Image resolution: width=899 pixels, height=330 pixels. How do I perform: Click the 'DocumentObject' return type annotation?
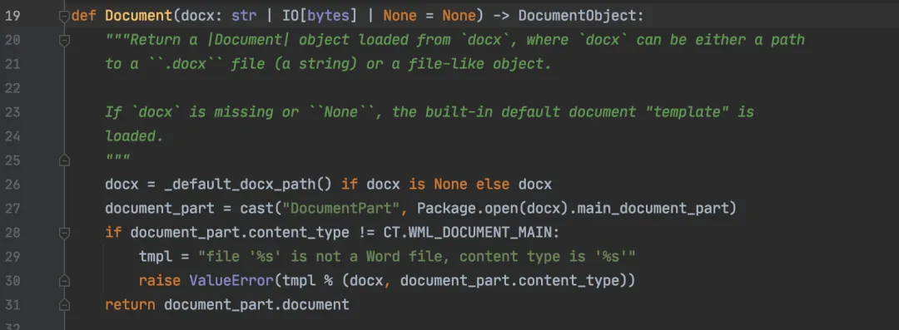(578, 16)
